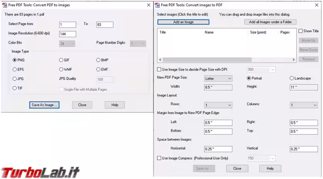Open Help in PDF to images dialog

(x=115, y=105)
